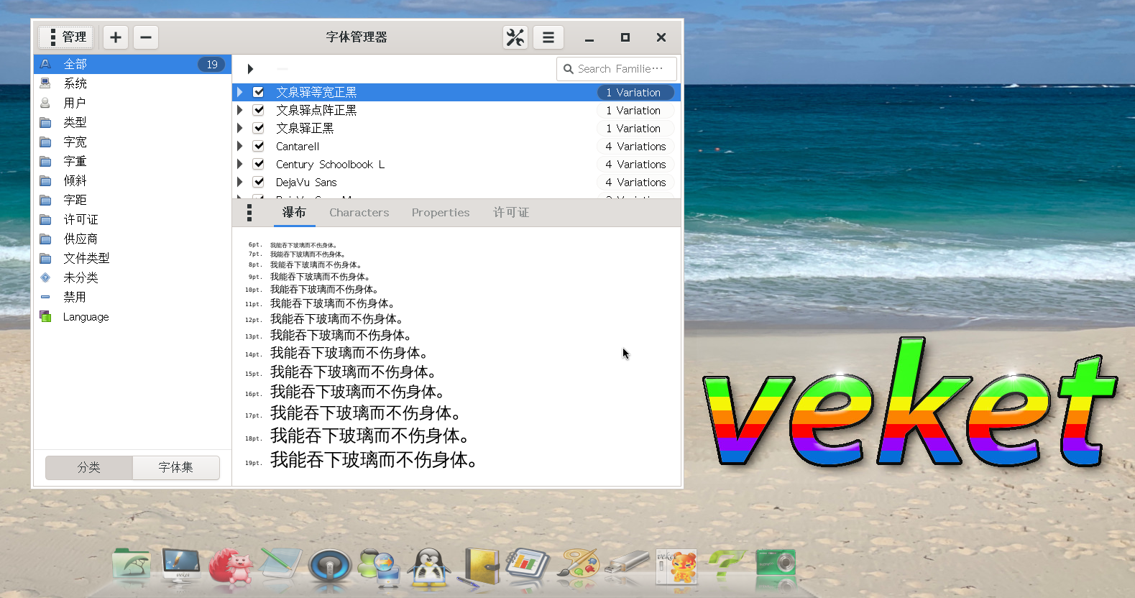
Task: Select the 用户 category icon
Action: [x=45, y=103]
